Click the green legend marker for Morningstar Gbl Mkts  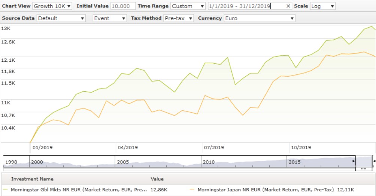[x=6, y=190]
